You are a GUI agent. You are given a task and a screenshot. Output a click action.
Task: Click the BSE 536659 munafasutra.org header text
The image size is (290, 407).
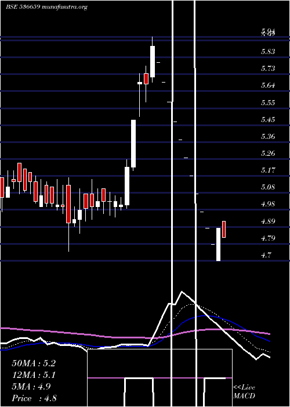coord(46,7)
